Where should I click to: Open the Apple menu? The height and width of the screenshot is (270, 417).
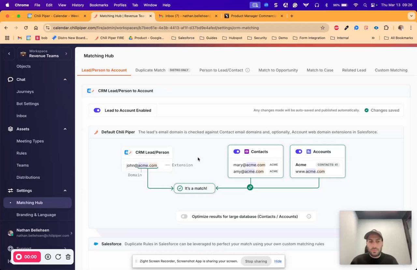pyautogui.click(x=7, y=5)
